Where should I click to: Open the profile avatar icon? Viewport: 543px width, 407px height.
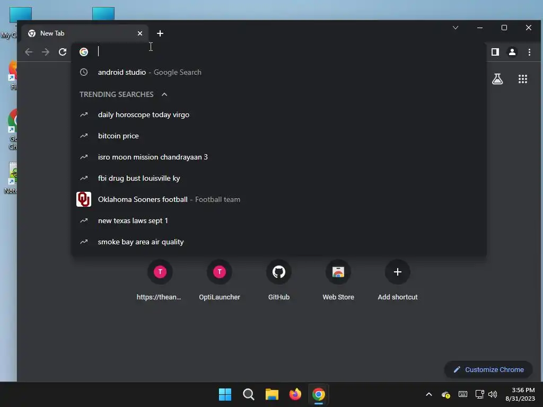pyautogui.click(x=512, y=52)
